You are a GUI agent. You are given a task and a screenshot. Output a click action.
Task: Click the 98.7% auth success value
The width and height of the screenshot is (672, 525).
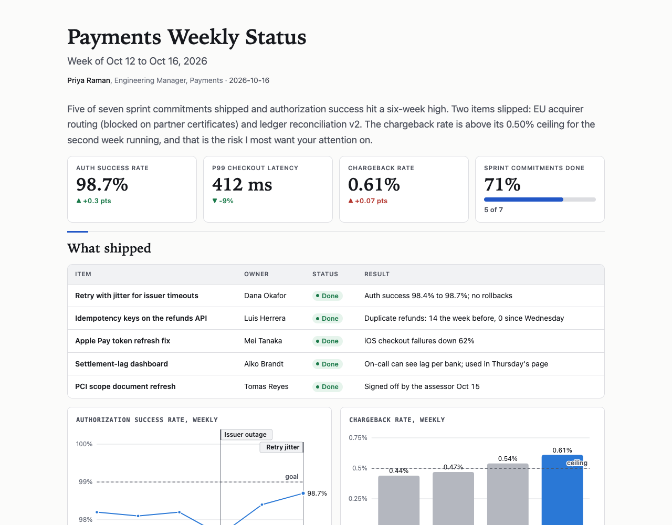point(102,185)
